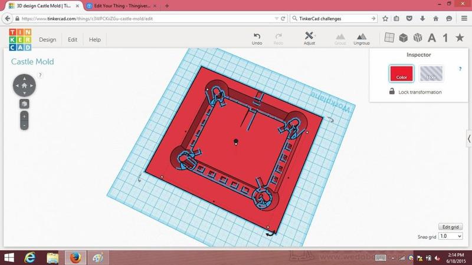Image resolution: width=472 pixels, height=265 pixels.
Task: Ungroup the selected shape
Action: point(362,39)
